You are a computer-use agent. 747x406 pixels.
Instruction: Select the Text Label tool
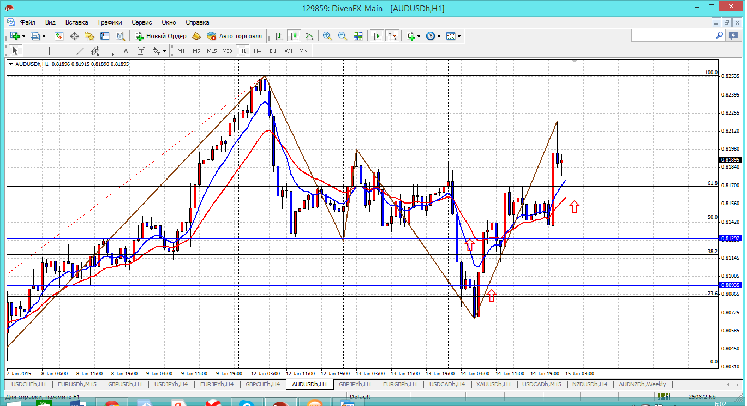[141, 51]
